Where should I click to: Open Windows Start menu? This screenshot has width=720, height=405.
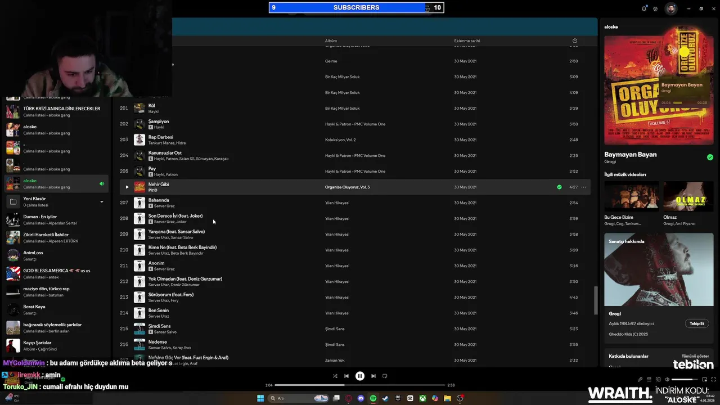pos(260,398)
